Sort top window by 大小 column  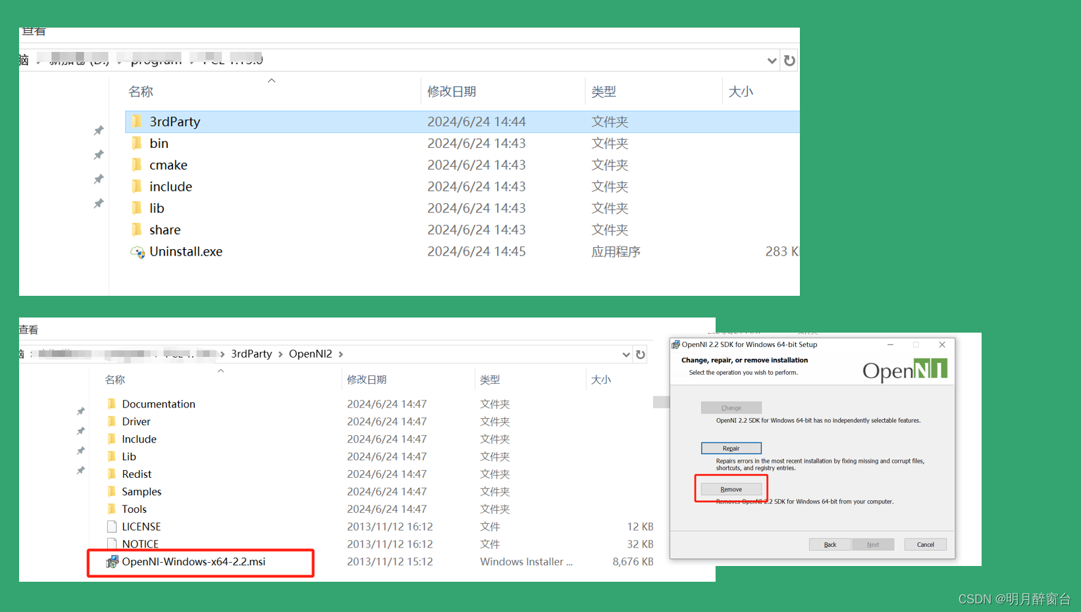click(741, 91)
